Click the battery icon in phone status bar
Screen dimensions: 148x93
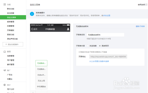[68, 25]
